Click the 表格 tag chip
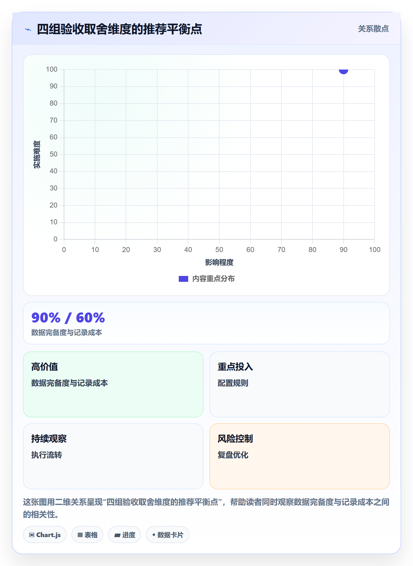Image resolution: width=413 pixels, height=566 pixels. 87,534
